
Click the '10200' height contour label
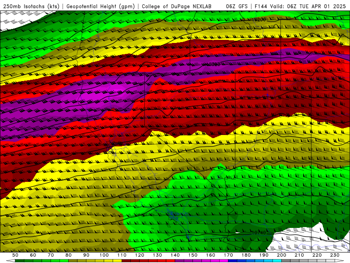pyautogui.click(x=259, y=20)
